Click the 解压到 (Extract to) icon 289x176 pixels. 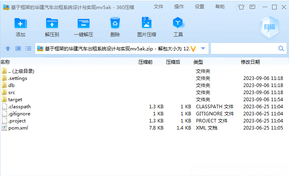(x=52, y=23)
